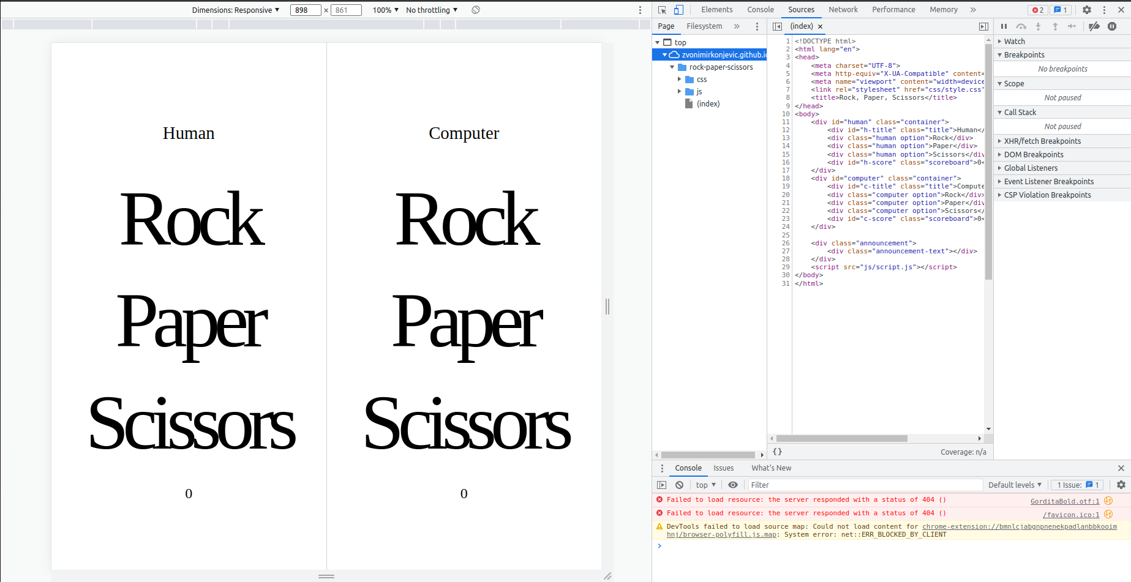
Task: Click the source editor horizontal scrollbar
Action: [841, 438]
